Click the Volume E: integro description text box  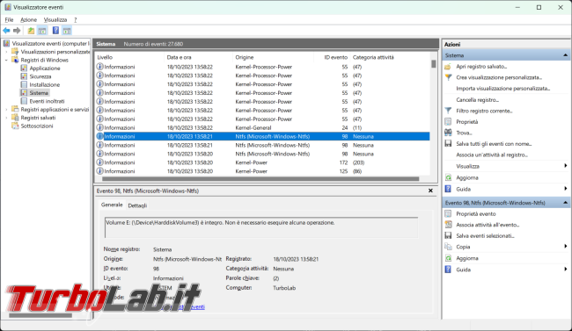[x=261, y=227]
